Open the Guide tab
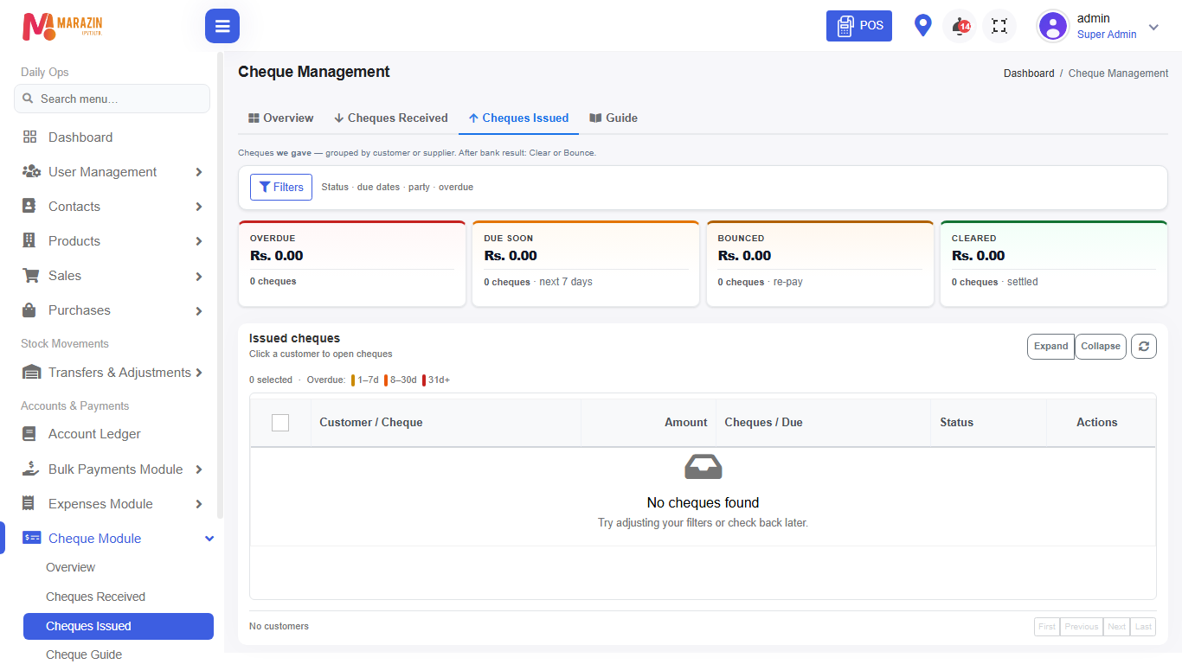 (613, 118)
